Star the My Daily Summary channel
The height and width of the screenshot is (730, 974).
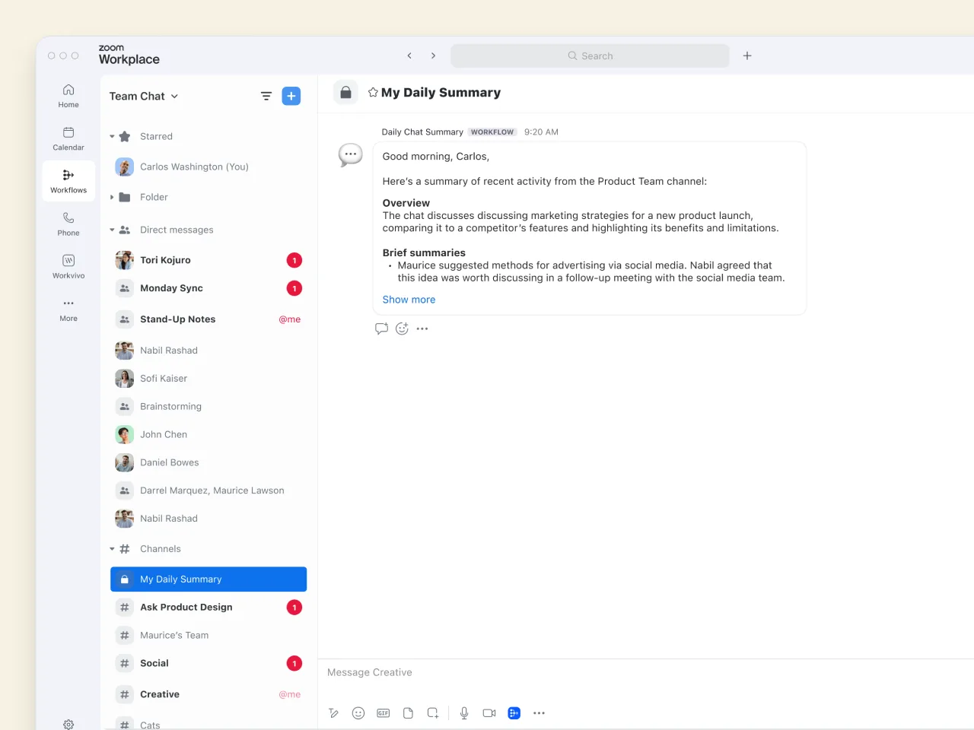click(372, 92)
